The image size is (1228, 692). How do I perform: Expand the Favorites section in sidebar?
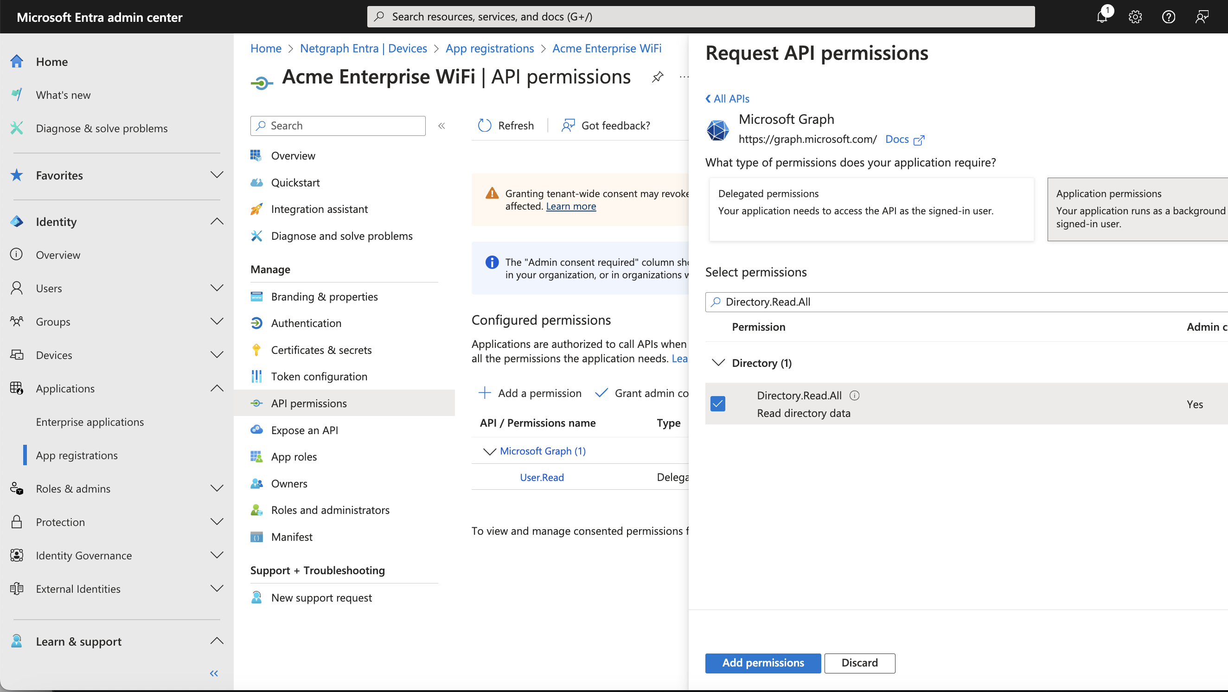tap(217, 175)
